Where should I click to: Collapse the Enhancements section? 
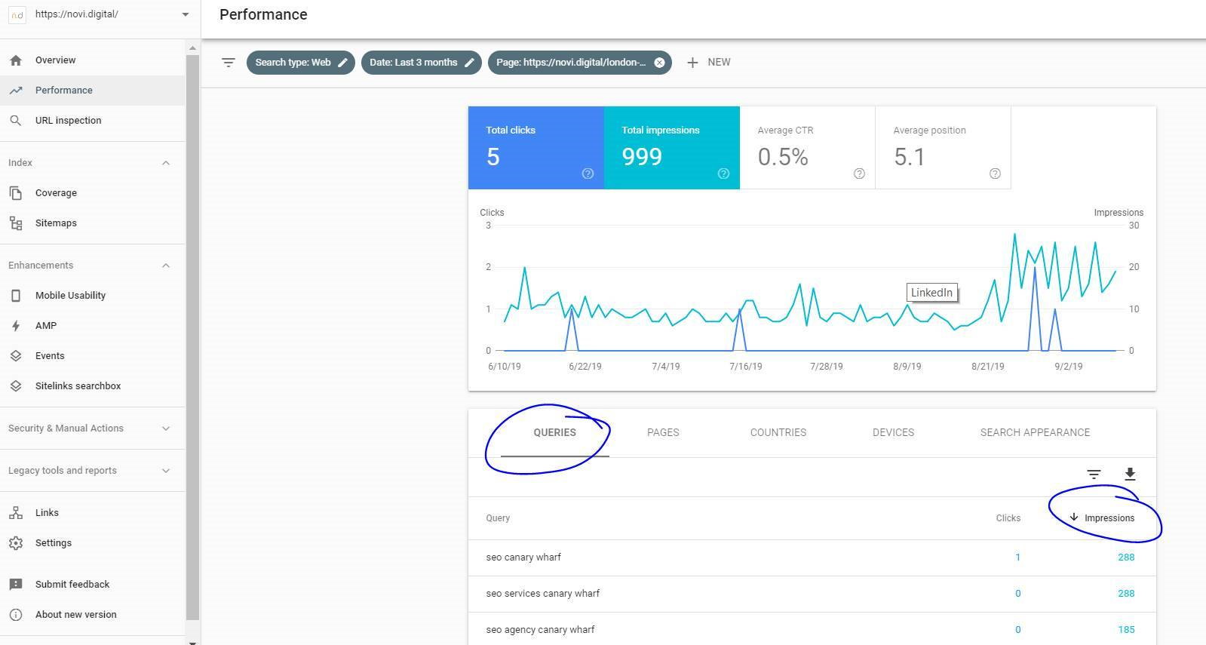point(166,266)
